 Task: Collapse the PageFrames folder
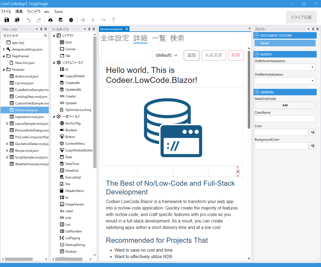point(4,56)
